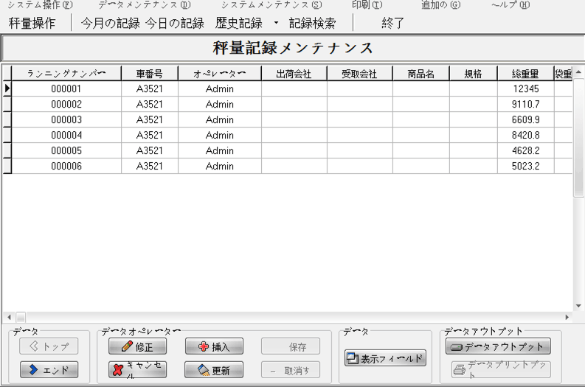585x387 pixels.
Task: Click the 商品名 column header
Action: click(x=420, y=74)
